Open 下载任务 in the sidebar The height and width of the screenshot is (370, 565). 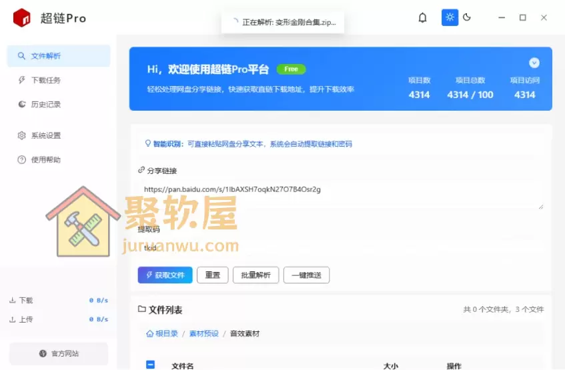pyautogui.click(x=59, y=80)
